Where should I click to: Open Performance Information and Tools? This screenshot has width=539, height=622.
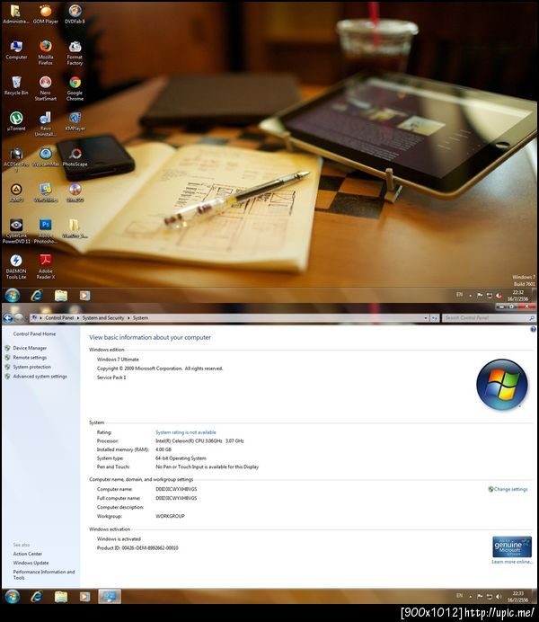click(44, 574)
